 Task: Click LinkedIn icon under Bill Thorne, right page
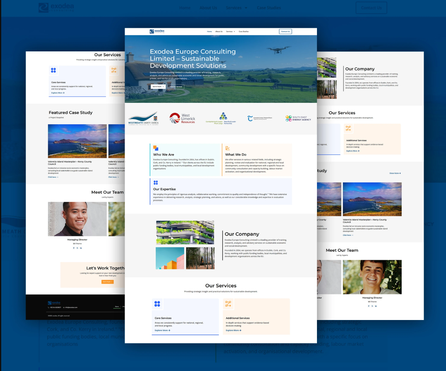(x=376, y=306)
